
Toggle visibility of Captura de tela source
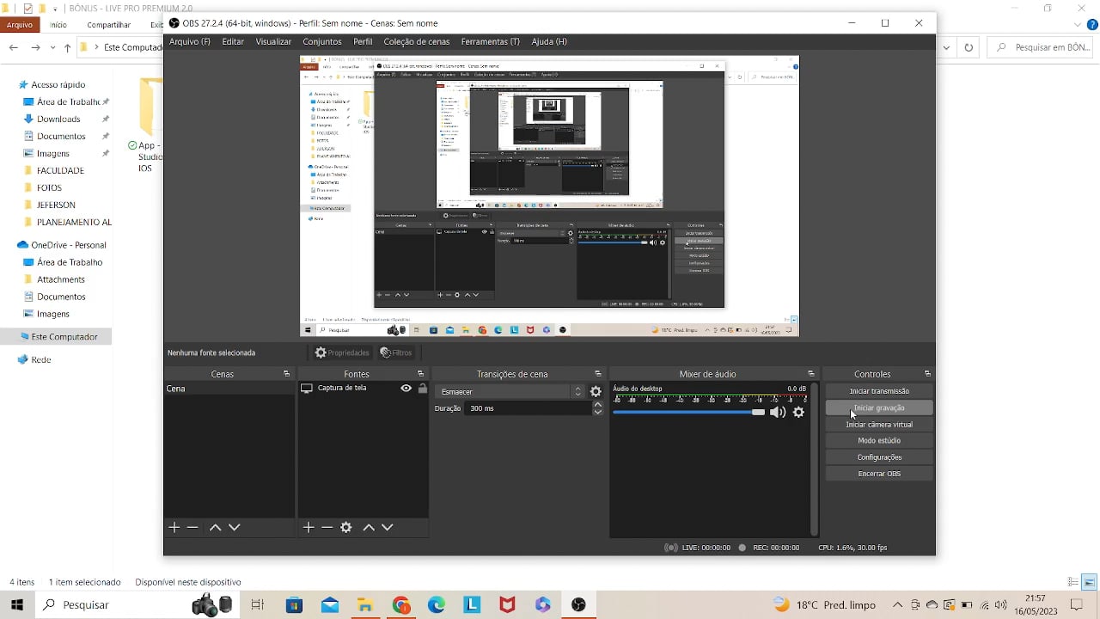coord(406,389)
